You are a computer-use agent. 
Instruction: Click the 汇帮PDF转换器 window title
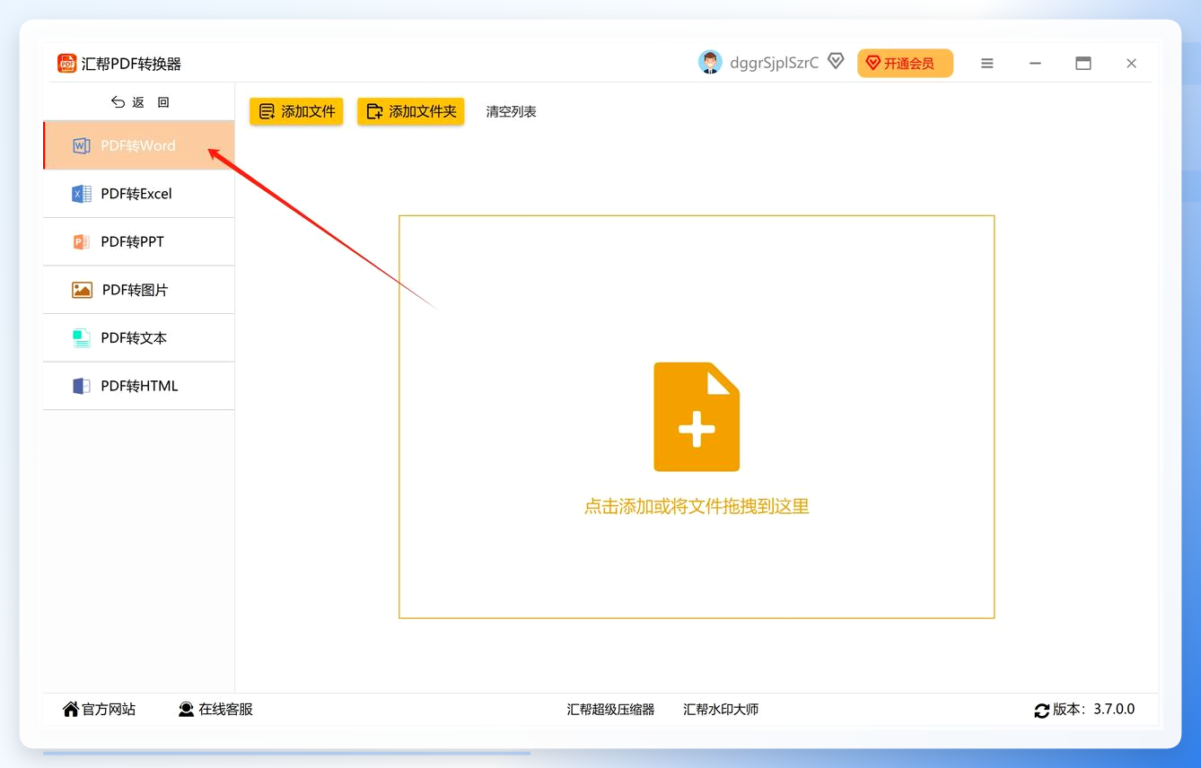[131, 64]
